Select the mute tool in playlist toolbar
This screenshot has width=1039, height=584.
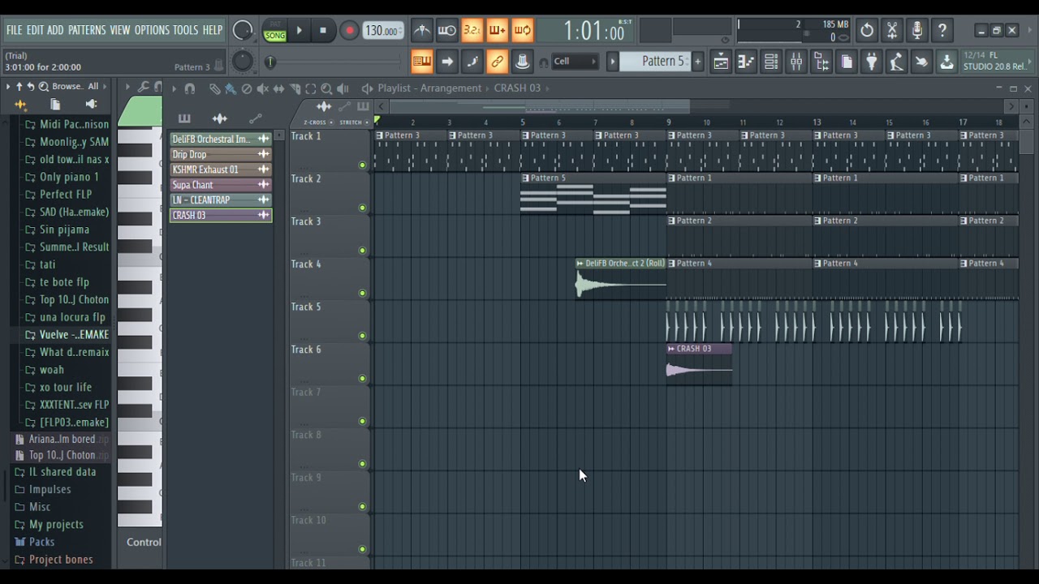pos(262,88)
